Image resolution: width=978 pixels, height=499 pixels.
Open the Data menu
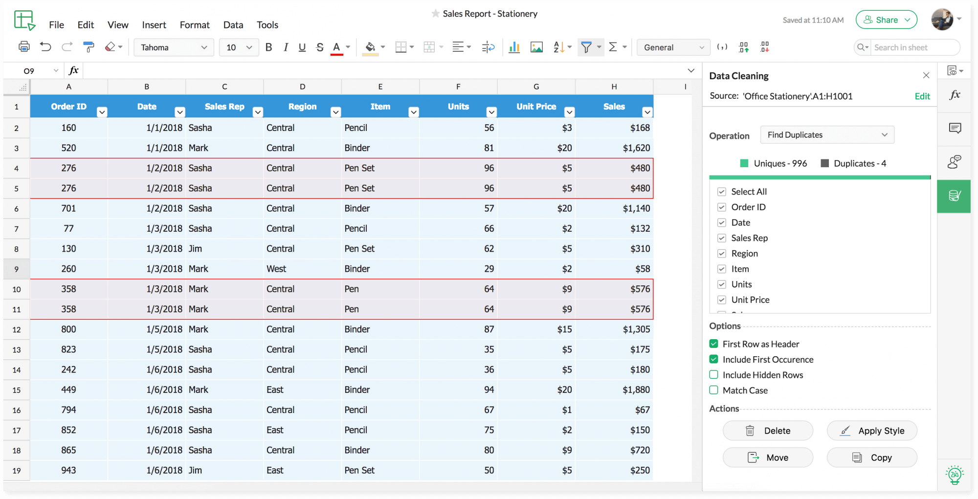pos(233,24)
